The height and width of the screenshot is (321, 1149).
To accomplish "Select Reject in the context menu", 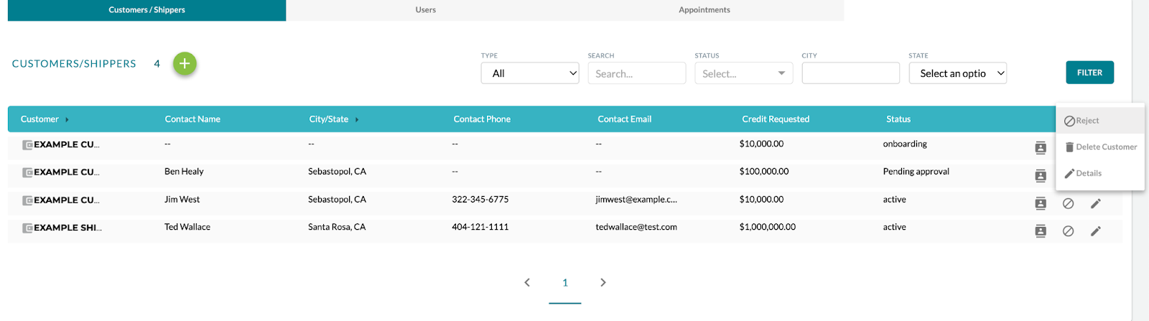I will 1100,121.
